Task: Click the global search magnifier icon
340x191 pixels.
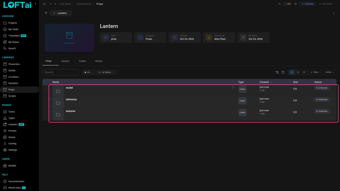Action: (279, 4)
